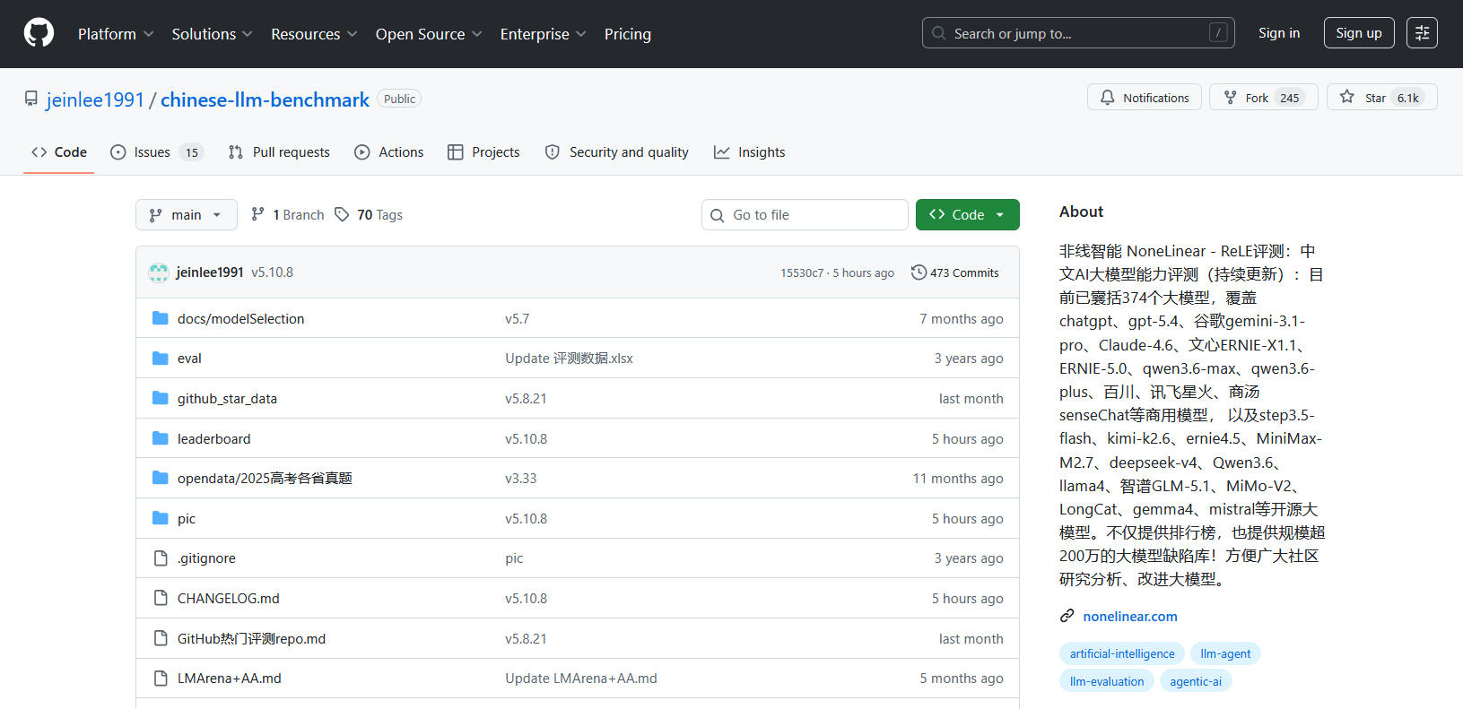This screenshot has height=709, width=1463.
Task: Visit the nonelinear.com website link
Action: tap(1130, 617)
